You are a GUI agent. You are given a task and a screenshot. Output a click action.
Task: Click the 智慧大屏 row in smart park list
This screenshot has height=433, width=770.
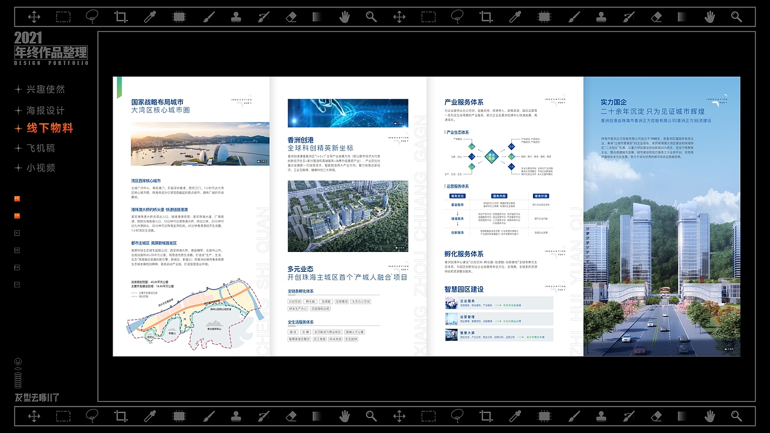(x=499, y=335)
